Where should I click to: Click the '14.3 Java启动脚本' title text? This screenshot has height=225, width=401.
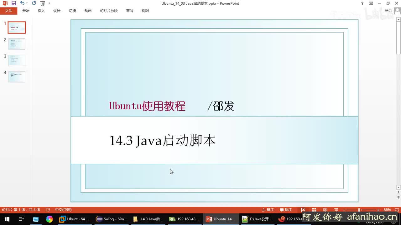(x=162, y=141)
